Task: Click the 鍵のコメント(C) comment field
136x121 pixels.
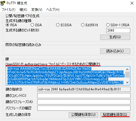Action: [84, 96]
